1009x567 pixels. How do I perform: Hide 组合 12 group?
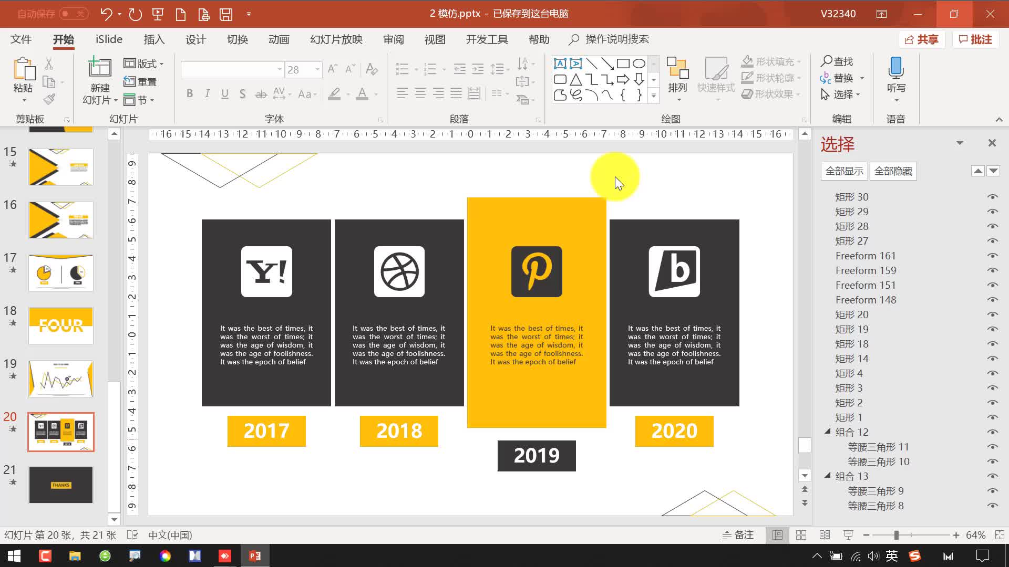coord(992,432)
